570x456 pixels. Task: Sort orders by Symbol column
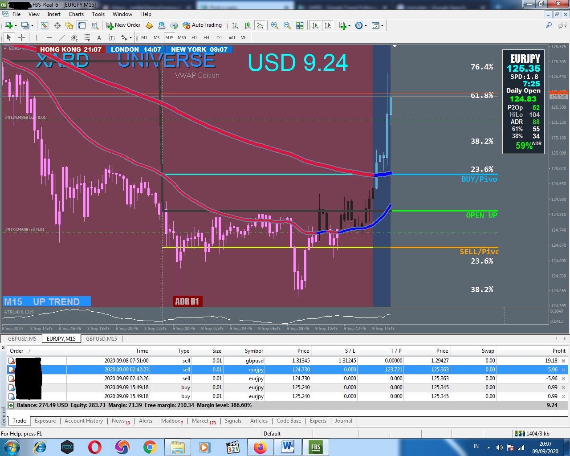pos(254,351)
